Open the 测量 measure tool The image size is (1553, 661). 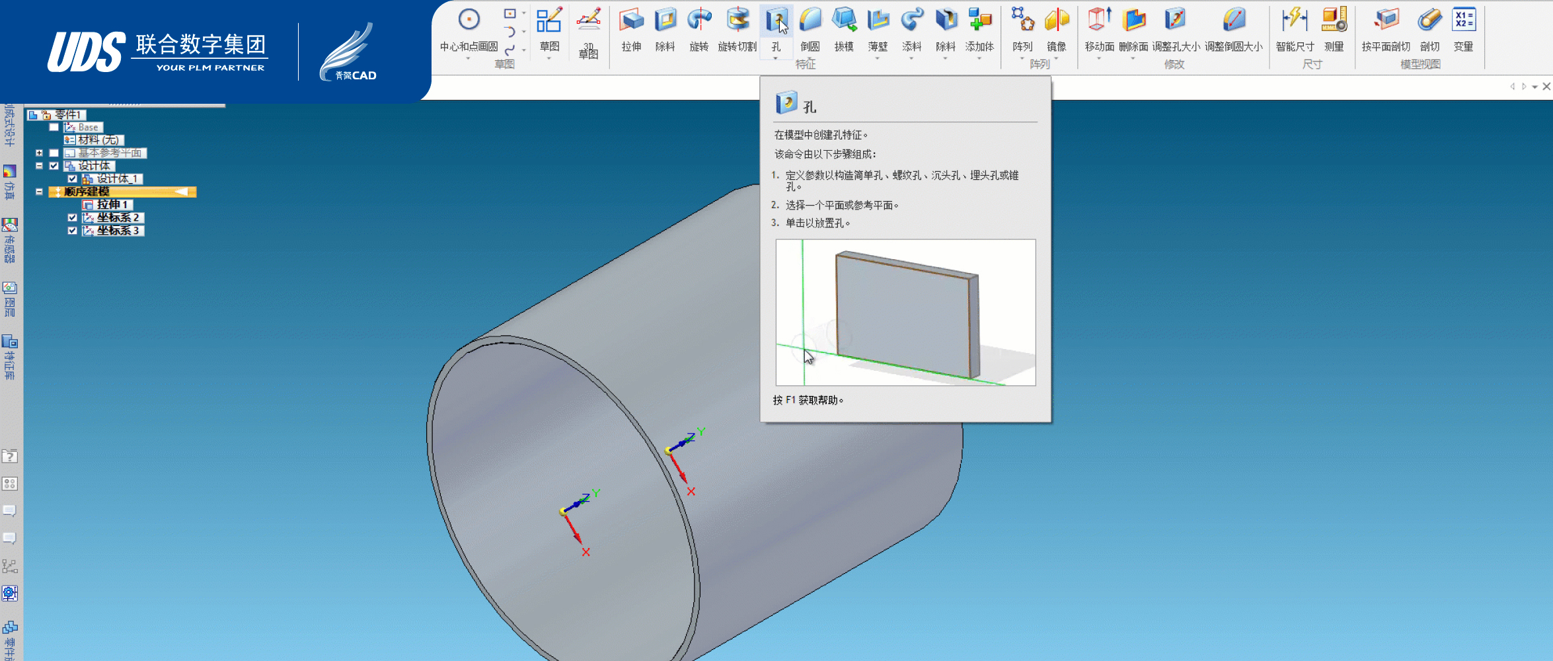1334,29
